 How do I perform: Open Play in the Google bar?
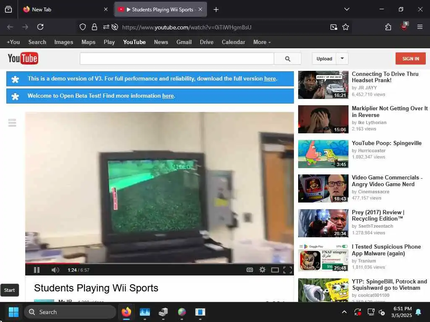(109, 42)
